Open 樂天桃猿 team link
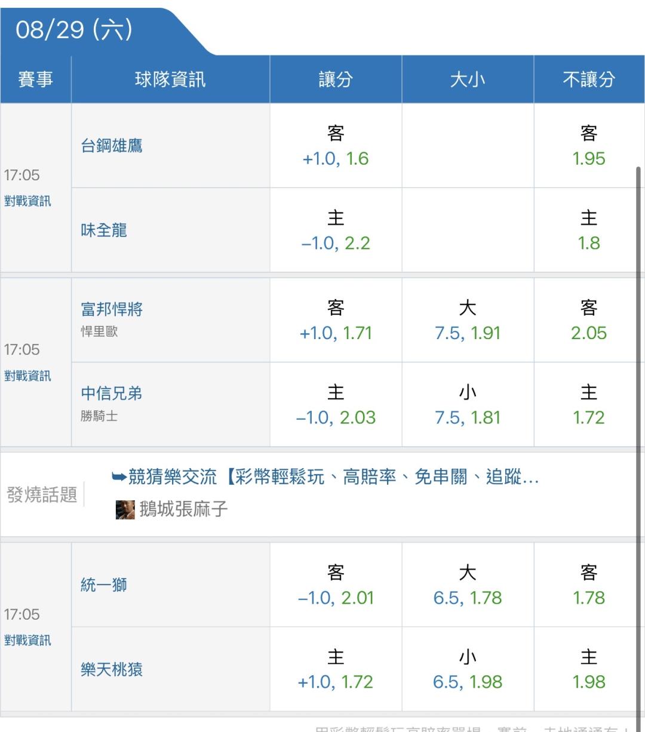This screenshot has width=645, height=732. coord(112,669)
